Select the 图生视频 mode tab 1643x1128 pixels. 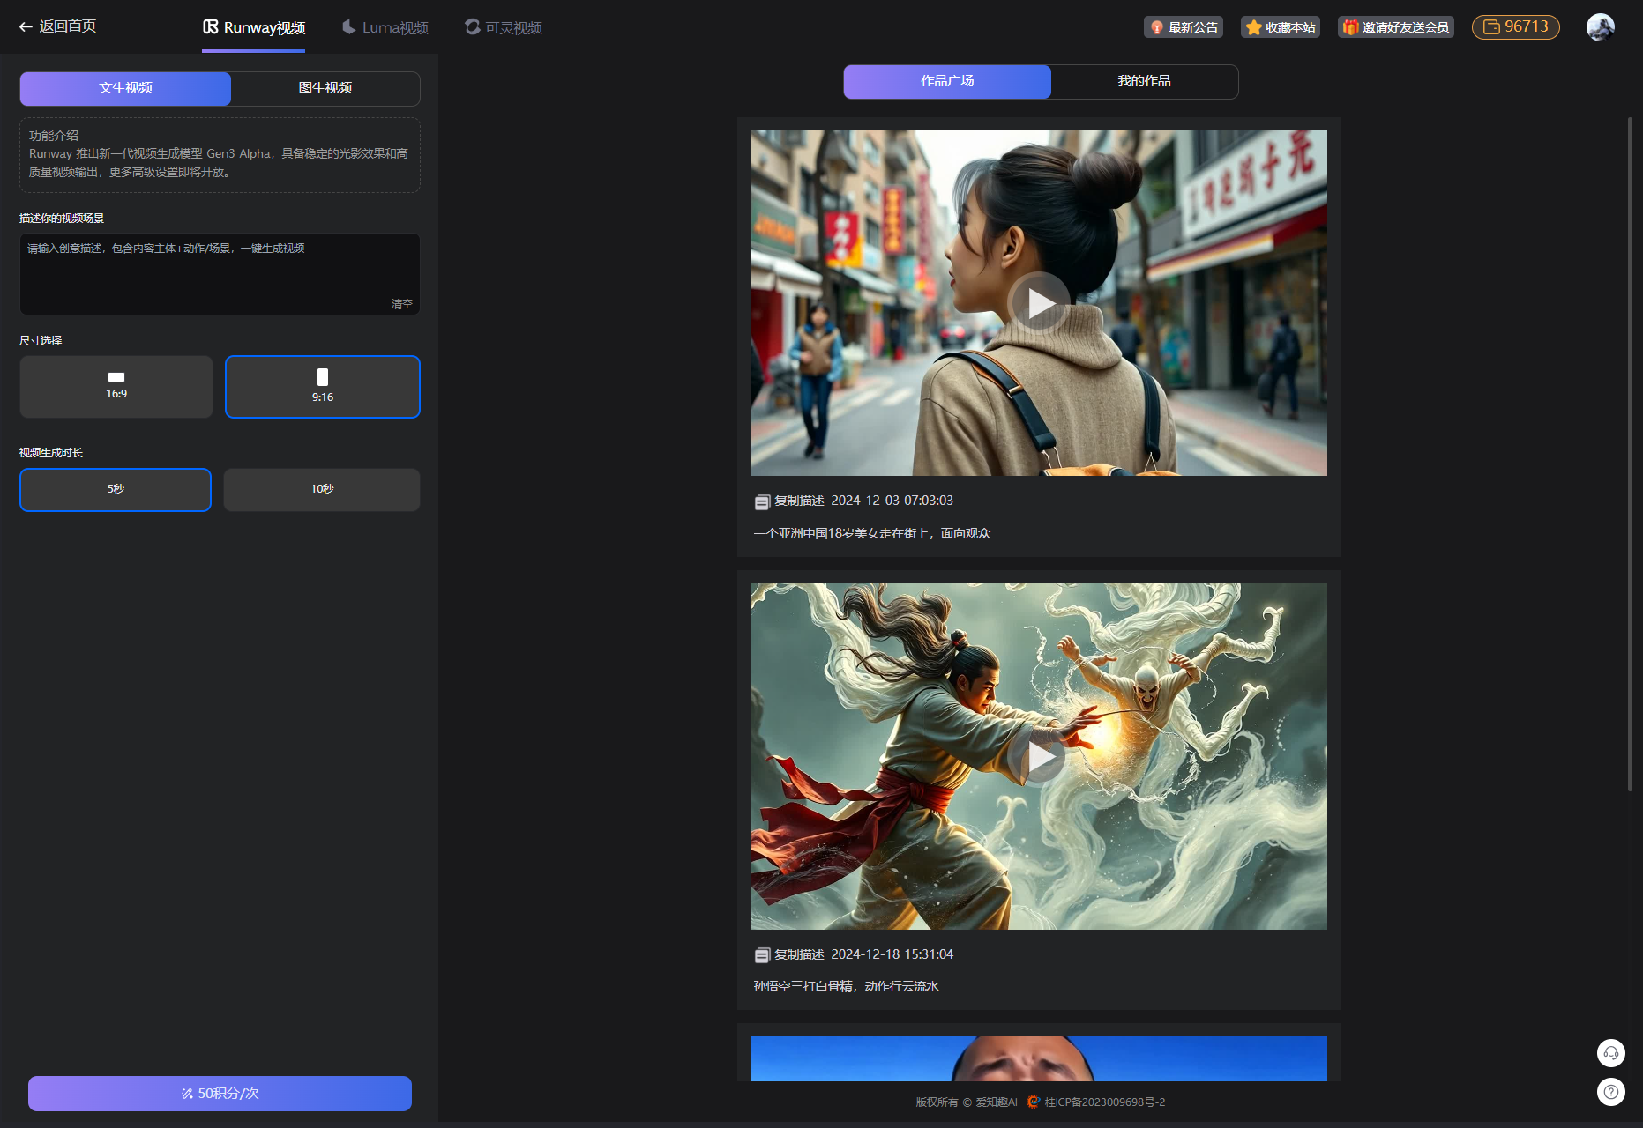click(x=325, y=88)
